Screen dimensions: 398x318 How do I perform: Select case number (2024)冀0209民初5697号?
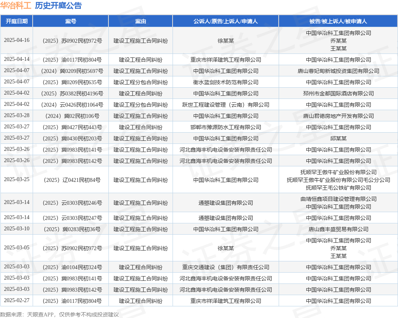click(72, 71)
